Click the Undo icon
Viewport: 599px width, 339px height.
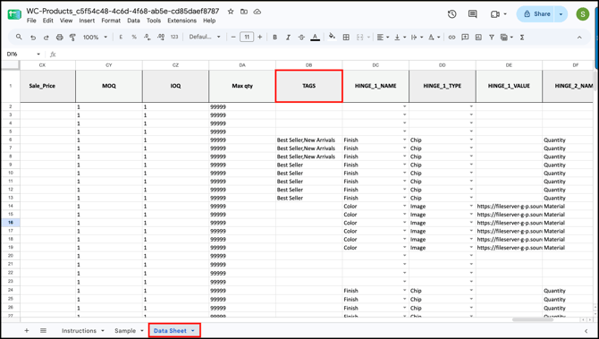pos(33,37)
